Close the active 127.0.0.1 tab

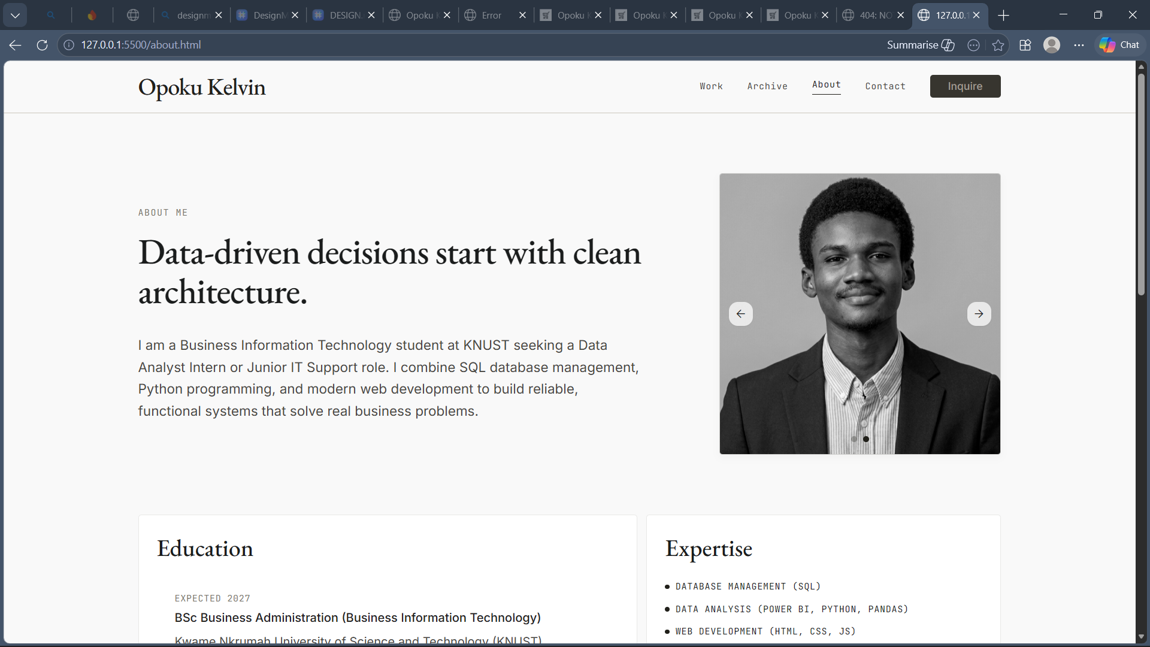[x=976, y=16]
